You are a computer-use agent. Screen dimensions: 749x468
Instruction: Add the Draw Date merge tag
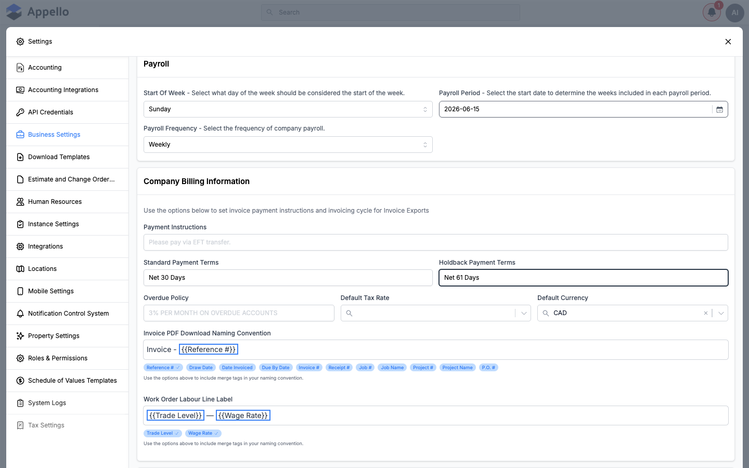pos(201,368)
